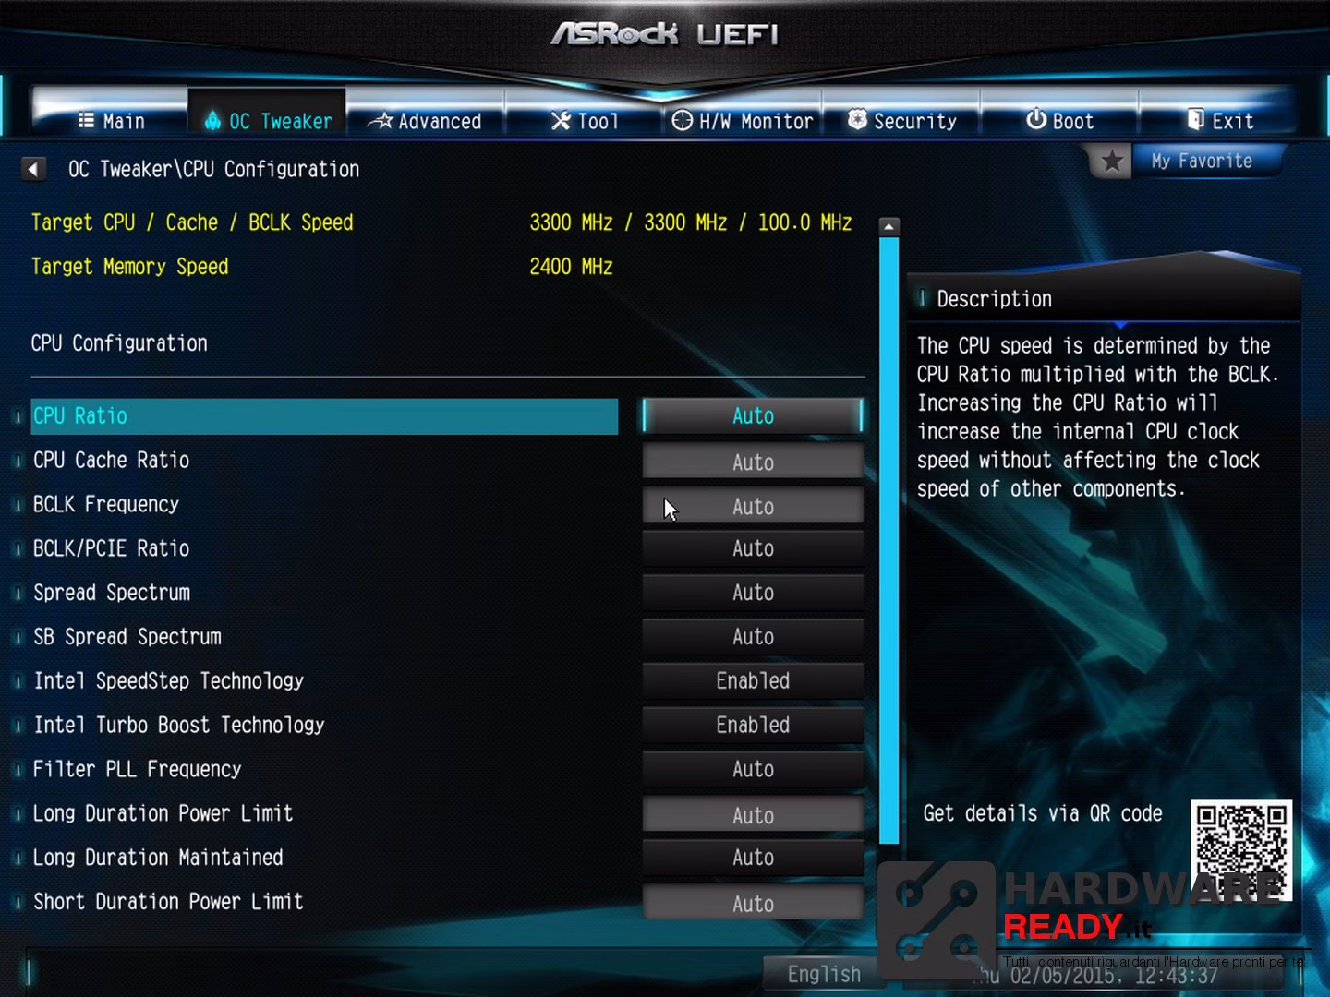Screen dimensions: 1330x997
Task: Click the blue vertical scrollbar track
Action: coord(889,541)
